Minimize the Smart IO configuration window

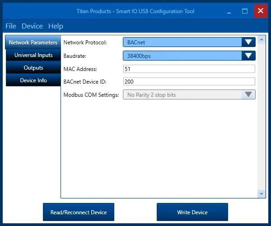click(230, 11)
